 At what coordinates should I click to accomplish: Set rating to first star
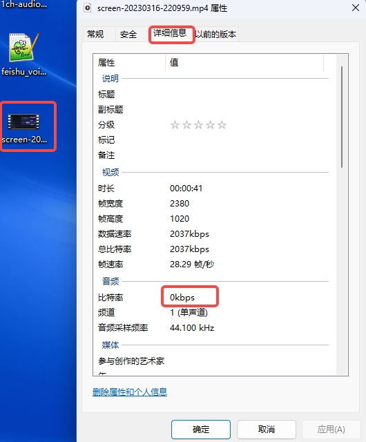(175, 124)
